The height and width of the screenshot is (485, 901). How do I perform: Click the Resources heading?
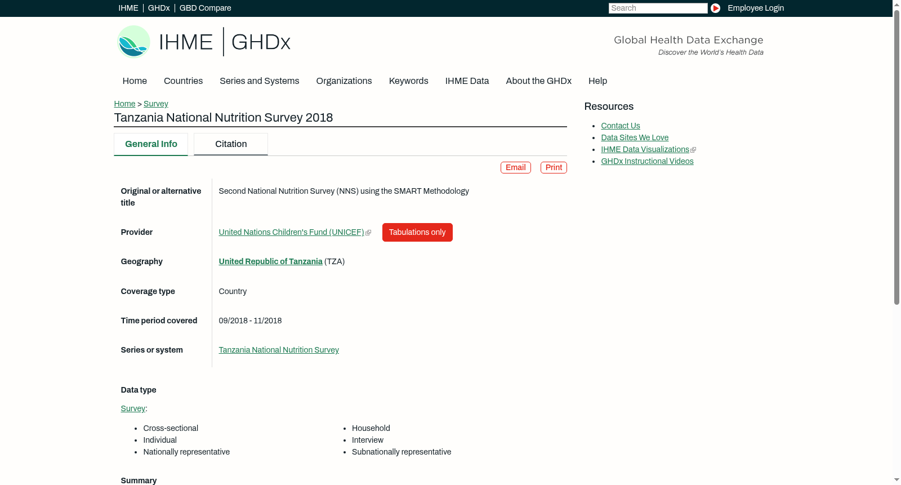click(x=609, y=106)
